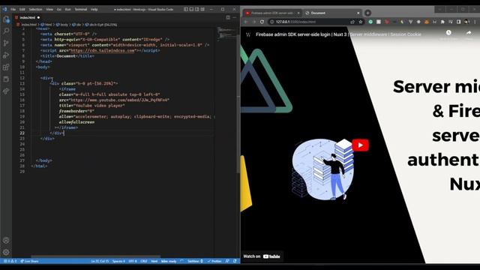Open editor More Actions ellipsis
480x270 pixels.
(x=235, y=17)
